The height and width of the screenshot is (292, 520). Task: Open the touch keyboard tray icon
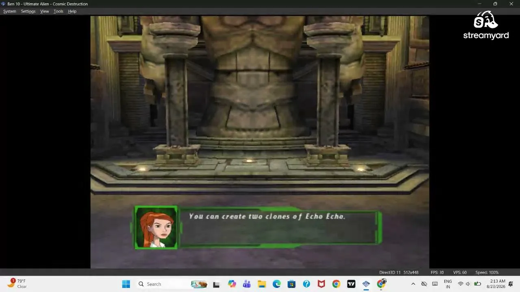[435, 284]
